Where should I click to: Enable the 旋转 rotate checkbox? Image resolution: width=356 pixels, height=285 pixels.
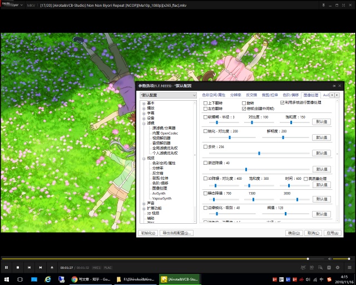point(244,103)
